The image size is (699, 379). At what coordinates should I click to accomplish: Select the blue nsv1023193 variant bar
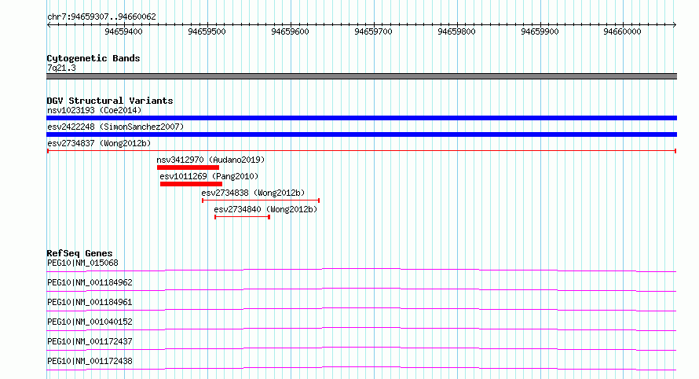click(361, 118)
